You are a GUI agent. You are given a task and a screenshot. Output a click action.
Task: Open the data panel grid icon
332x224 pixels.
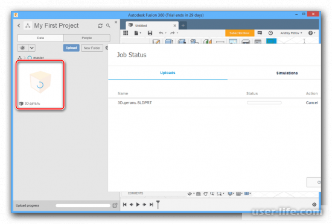[x=126, y=33]
